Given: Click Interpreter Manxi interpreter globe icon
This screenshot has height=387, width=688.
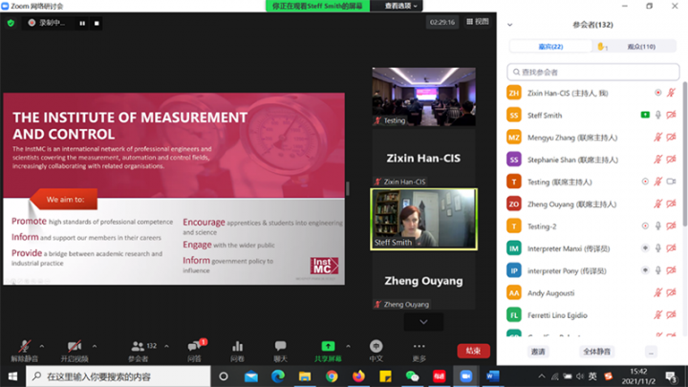Looking at the screenshot, I should click(645, 247).
